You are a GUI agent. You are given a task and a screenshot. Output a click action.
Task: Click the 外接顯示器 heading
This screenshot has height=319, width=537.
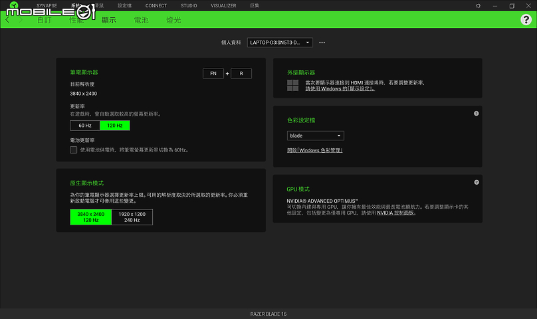[301, 72]
